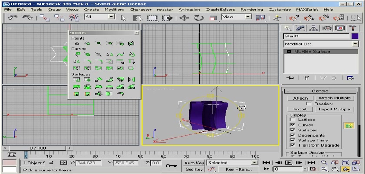Toggle the Percent Snap icon
The height and width of the screenshot is (174, 365).
[324, 18]
